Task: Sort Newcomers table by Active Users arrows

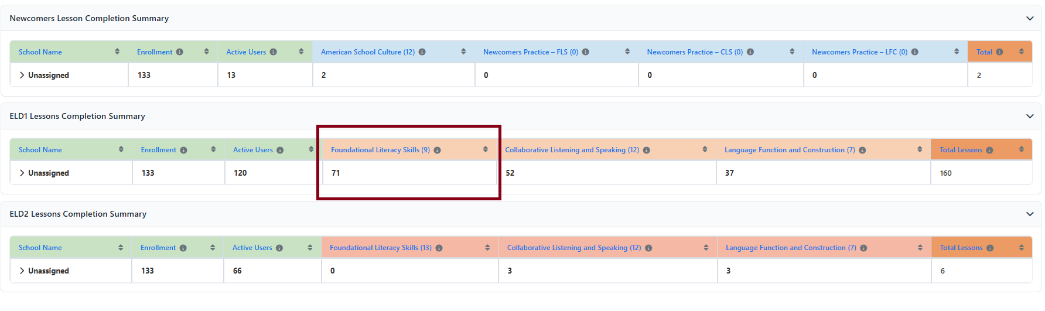Action: [x=301, y=52]
